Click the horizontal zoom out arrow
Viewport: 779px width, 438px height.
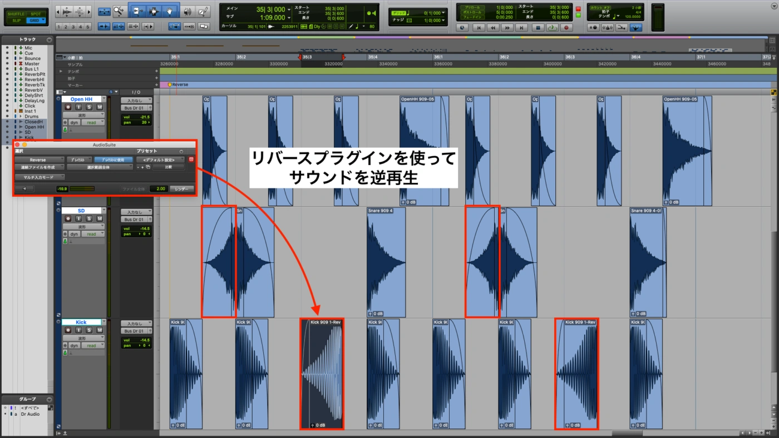point(58,12)
